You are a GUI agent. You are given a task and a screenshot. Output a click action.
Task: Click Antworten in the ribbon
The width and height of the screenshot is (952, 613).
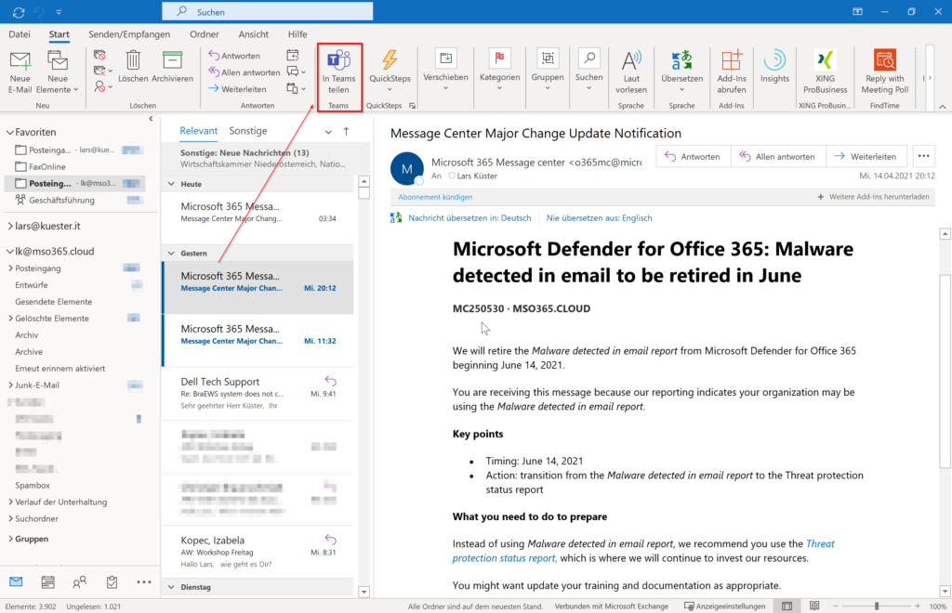234,56
